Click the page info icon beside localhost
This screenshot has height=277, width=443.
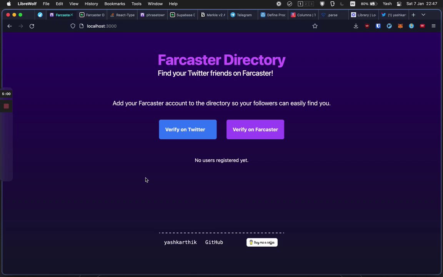click(x=82, y=26)
